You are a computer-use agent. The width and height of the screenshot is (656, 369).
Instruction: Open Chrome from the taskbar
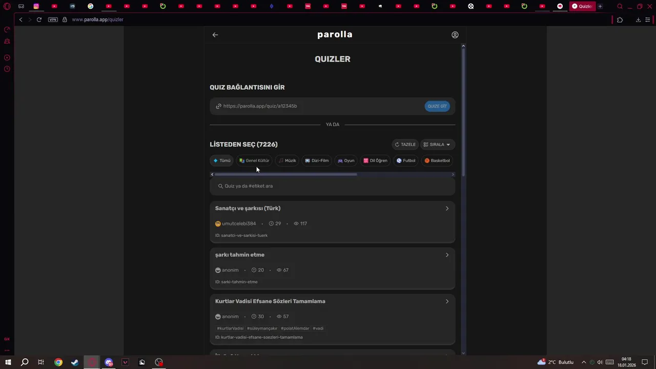pyautogui.click(x=58, y=362)
